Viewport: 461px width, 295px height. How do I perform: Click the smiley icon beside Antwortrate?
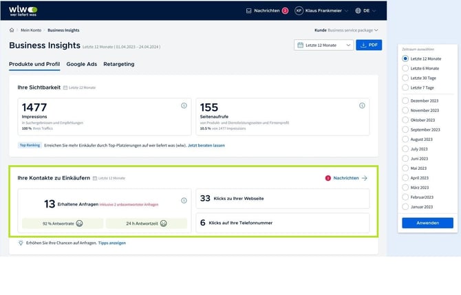(79, 223)
